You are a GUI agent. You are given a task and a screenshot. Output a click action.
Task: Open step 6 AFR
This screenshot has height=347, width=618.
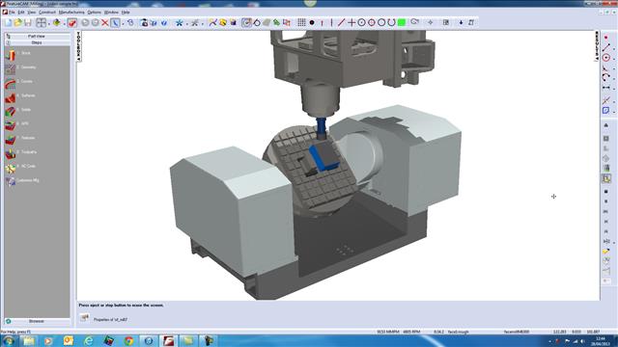coord(17,124)
